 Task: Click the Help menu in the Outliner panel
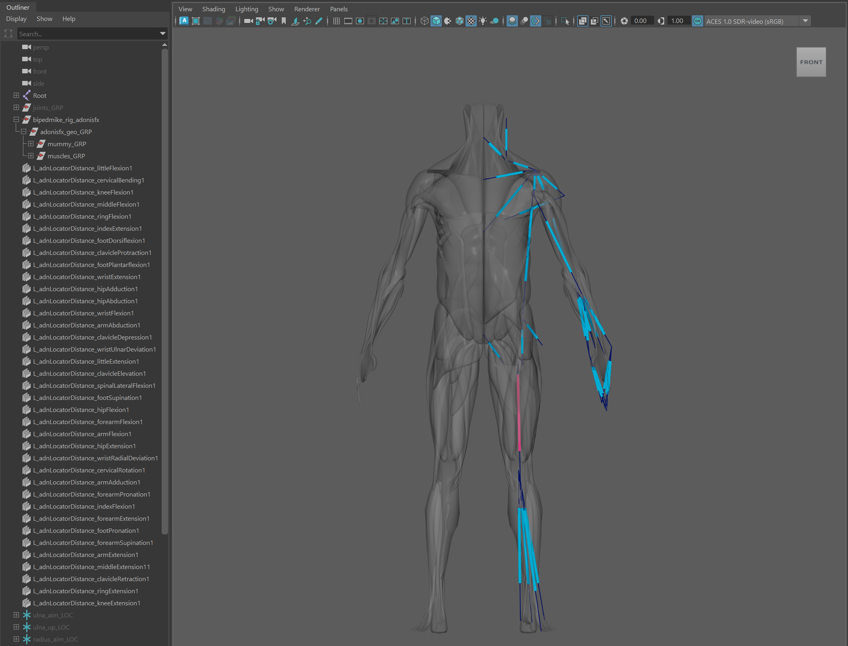(69, 19)
